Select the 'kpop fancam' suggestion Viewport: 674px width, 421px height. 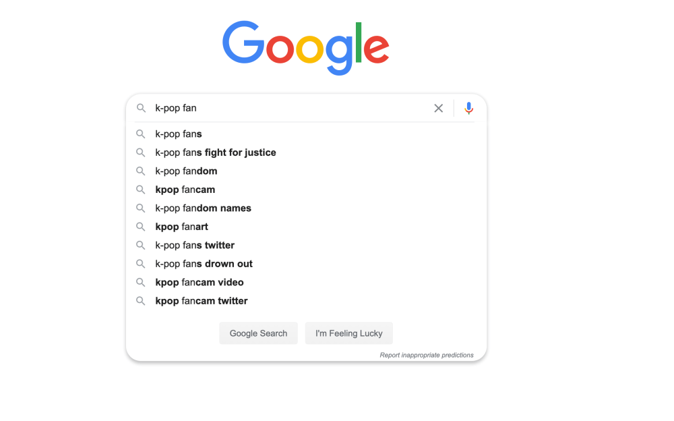click(185, 190)
